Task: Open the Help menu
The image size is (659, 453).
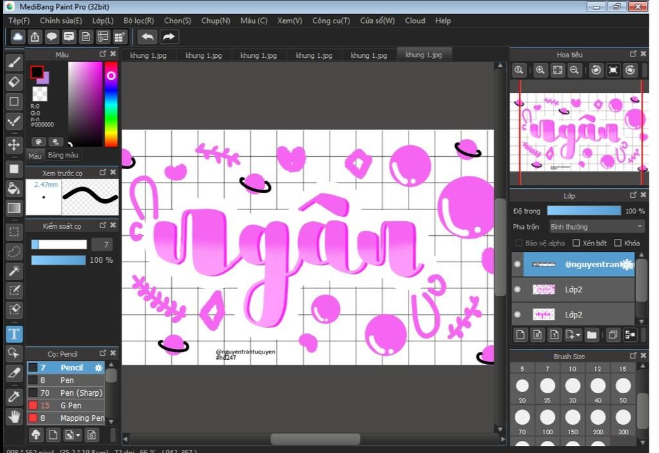Action: point(443,21)
